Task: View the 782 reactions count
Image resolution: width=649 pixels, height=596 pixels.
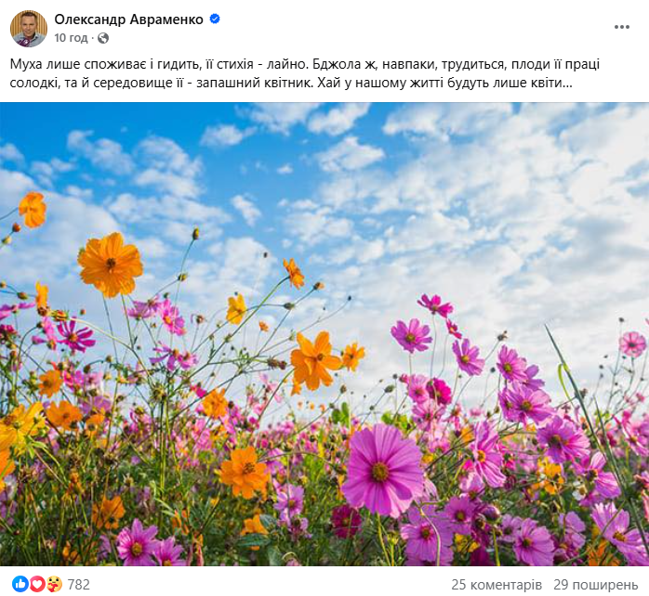Action: (x=78, y=584)
